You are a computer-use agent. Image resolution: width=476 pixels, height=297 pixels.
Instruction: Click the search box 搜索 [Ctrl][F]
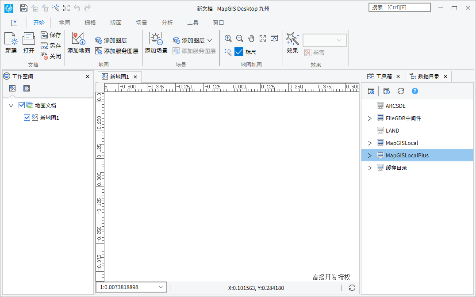pyautogui.click(x=399, y=8)
